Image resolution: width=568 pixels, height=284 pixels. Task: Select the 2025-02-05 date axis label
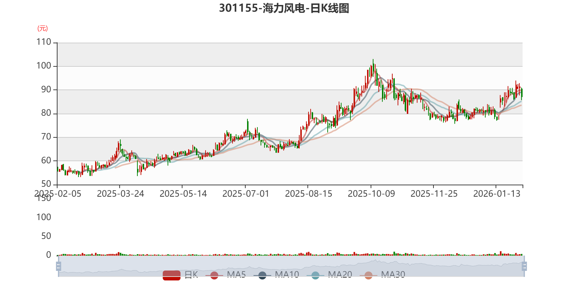tap(58, 193)
